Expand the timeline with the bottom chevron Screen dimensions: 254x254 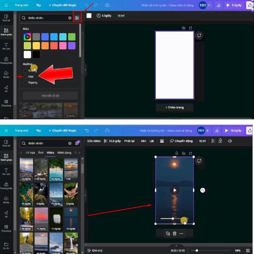(176, 246)
